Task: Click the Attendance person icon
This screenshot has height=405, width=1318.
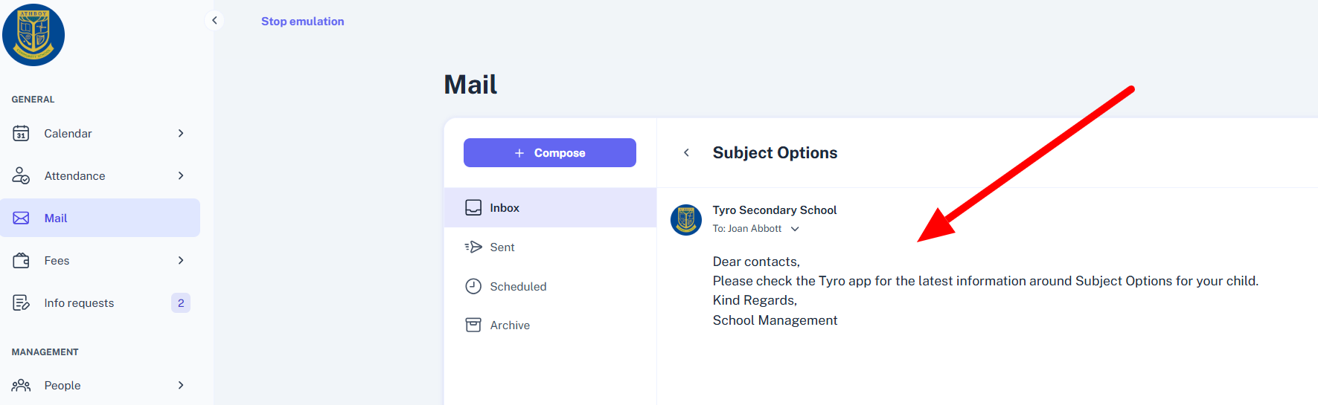Action: pyautogui.click(x=21, y=175)
